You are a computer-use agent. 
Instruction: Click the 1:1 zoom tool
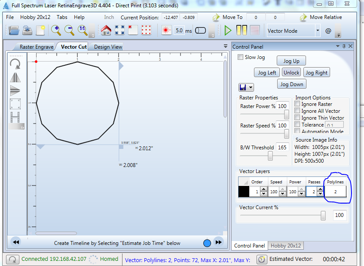pos(82,31)
